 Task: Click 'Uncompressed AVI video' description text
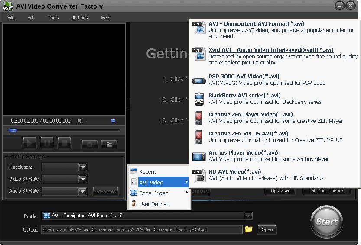click(x=281, y=33)
